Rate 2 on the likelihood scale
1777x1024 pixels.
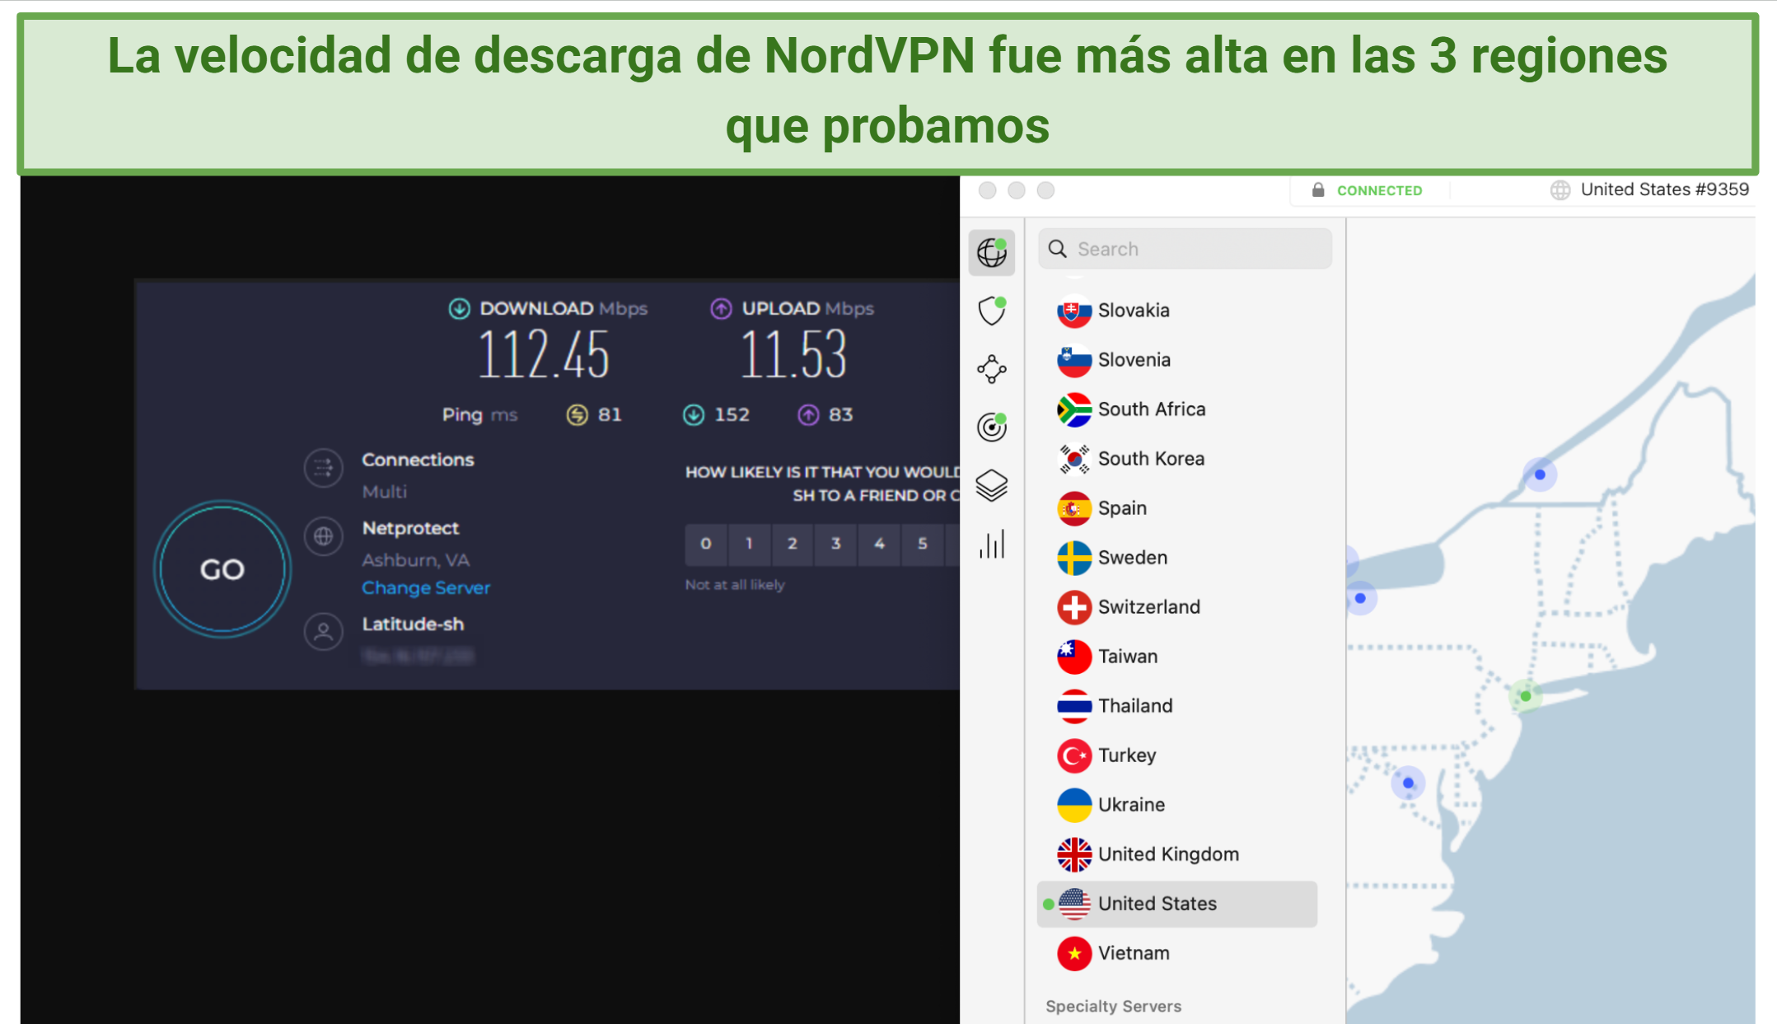pyautogui.click(x=793, y=544)
